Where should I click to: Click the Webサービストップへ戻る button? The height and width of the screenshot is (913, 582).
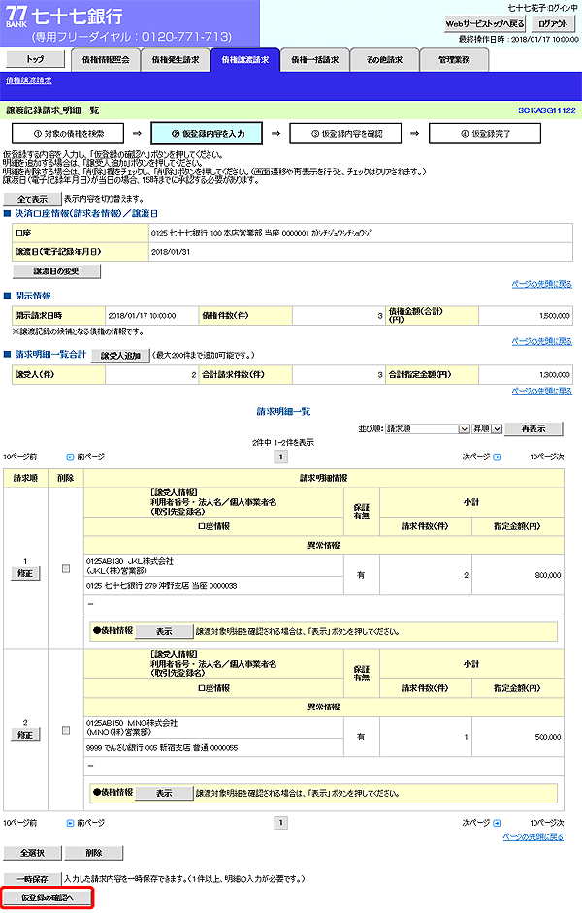tap(485, 24)
